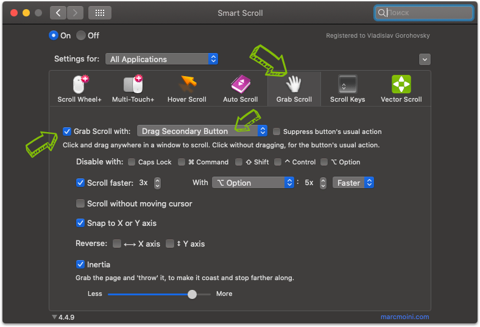Open the Drag Secondary Button dropdown
Image resolution: width=480 pixels, height=327 pixels.
point(202,132)
